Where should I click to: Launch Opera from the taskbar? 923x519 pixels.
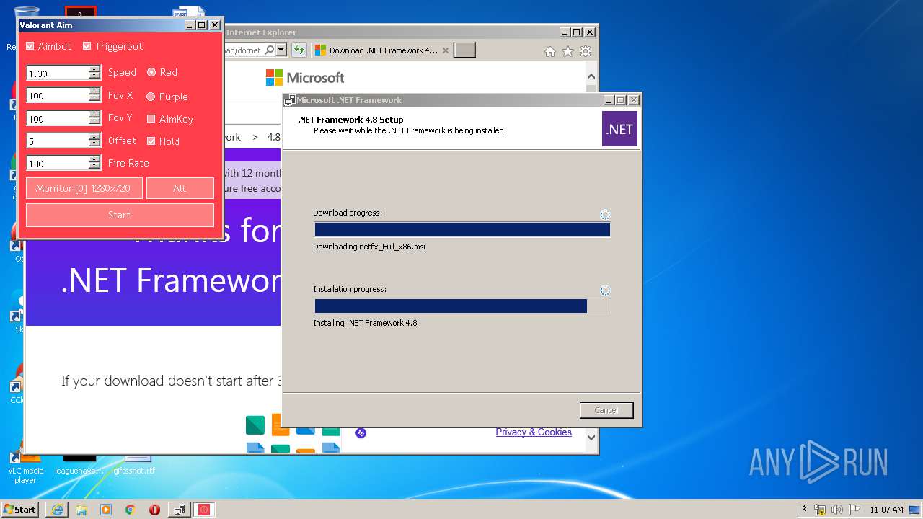point(154,510)
